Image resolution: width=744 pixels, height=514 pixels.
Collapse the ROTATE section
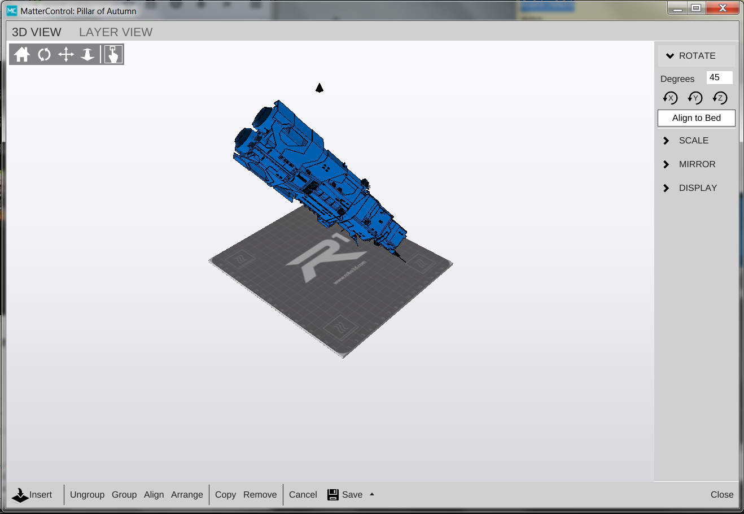pyautogui.click(x=697, y=56)
